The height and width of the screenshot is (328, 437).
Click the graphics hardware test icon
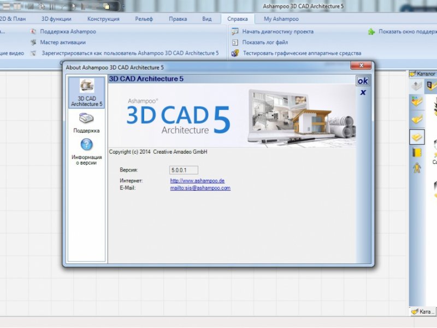pos(235,53)
